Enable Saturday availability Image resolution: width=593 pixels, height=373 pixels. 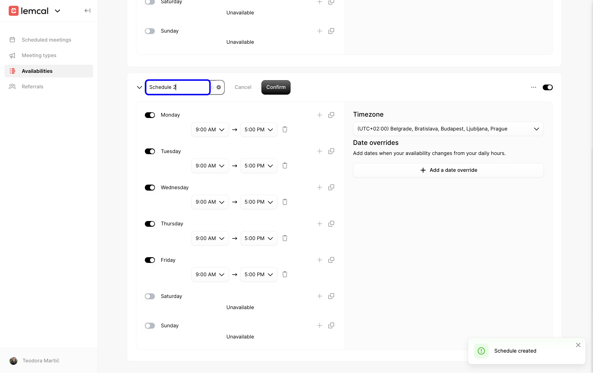click(150, 296)
